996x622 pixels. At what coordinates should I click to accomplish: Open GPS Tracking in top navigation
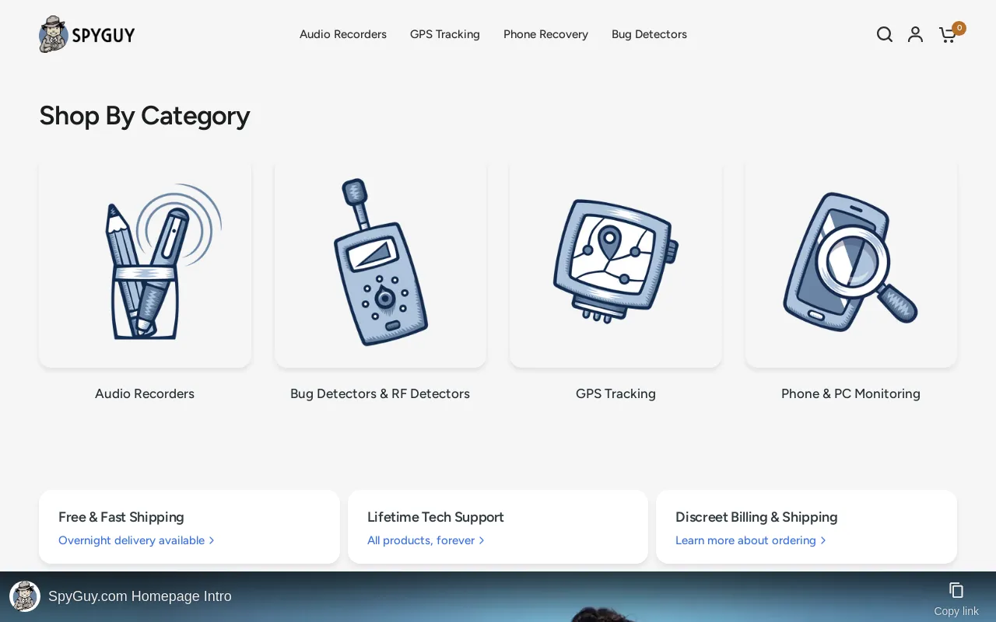coord(445,34)
